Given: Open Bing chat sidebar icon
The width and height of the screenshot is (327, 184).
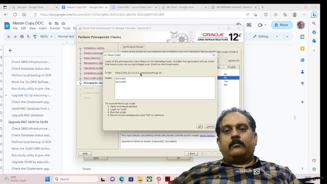Looking at the screenshot, I should tap(314, 15).
